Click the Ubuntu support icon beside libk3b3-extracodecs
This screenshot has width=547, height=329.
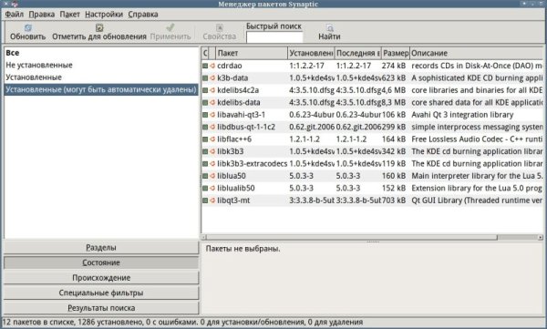point(212,164)
